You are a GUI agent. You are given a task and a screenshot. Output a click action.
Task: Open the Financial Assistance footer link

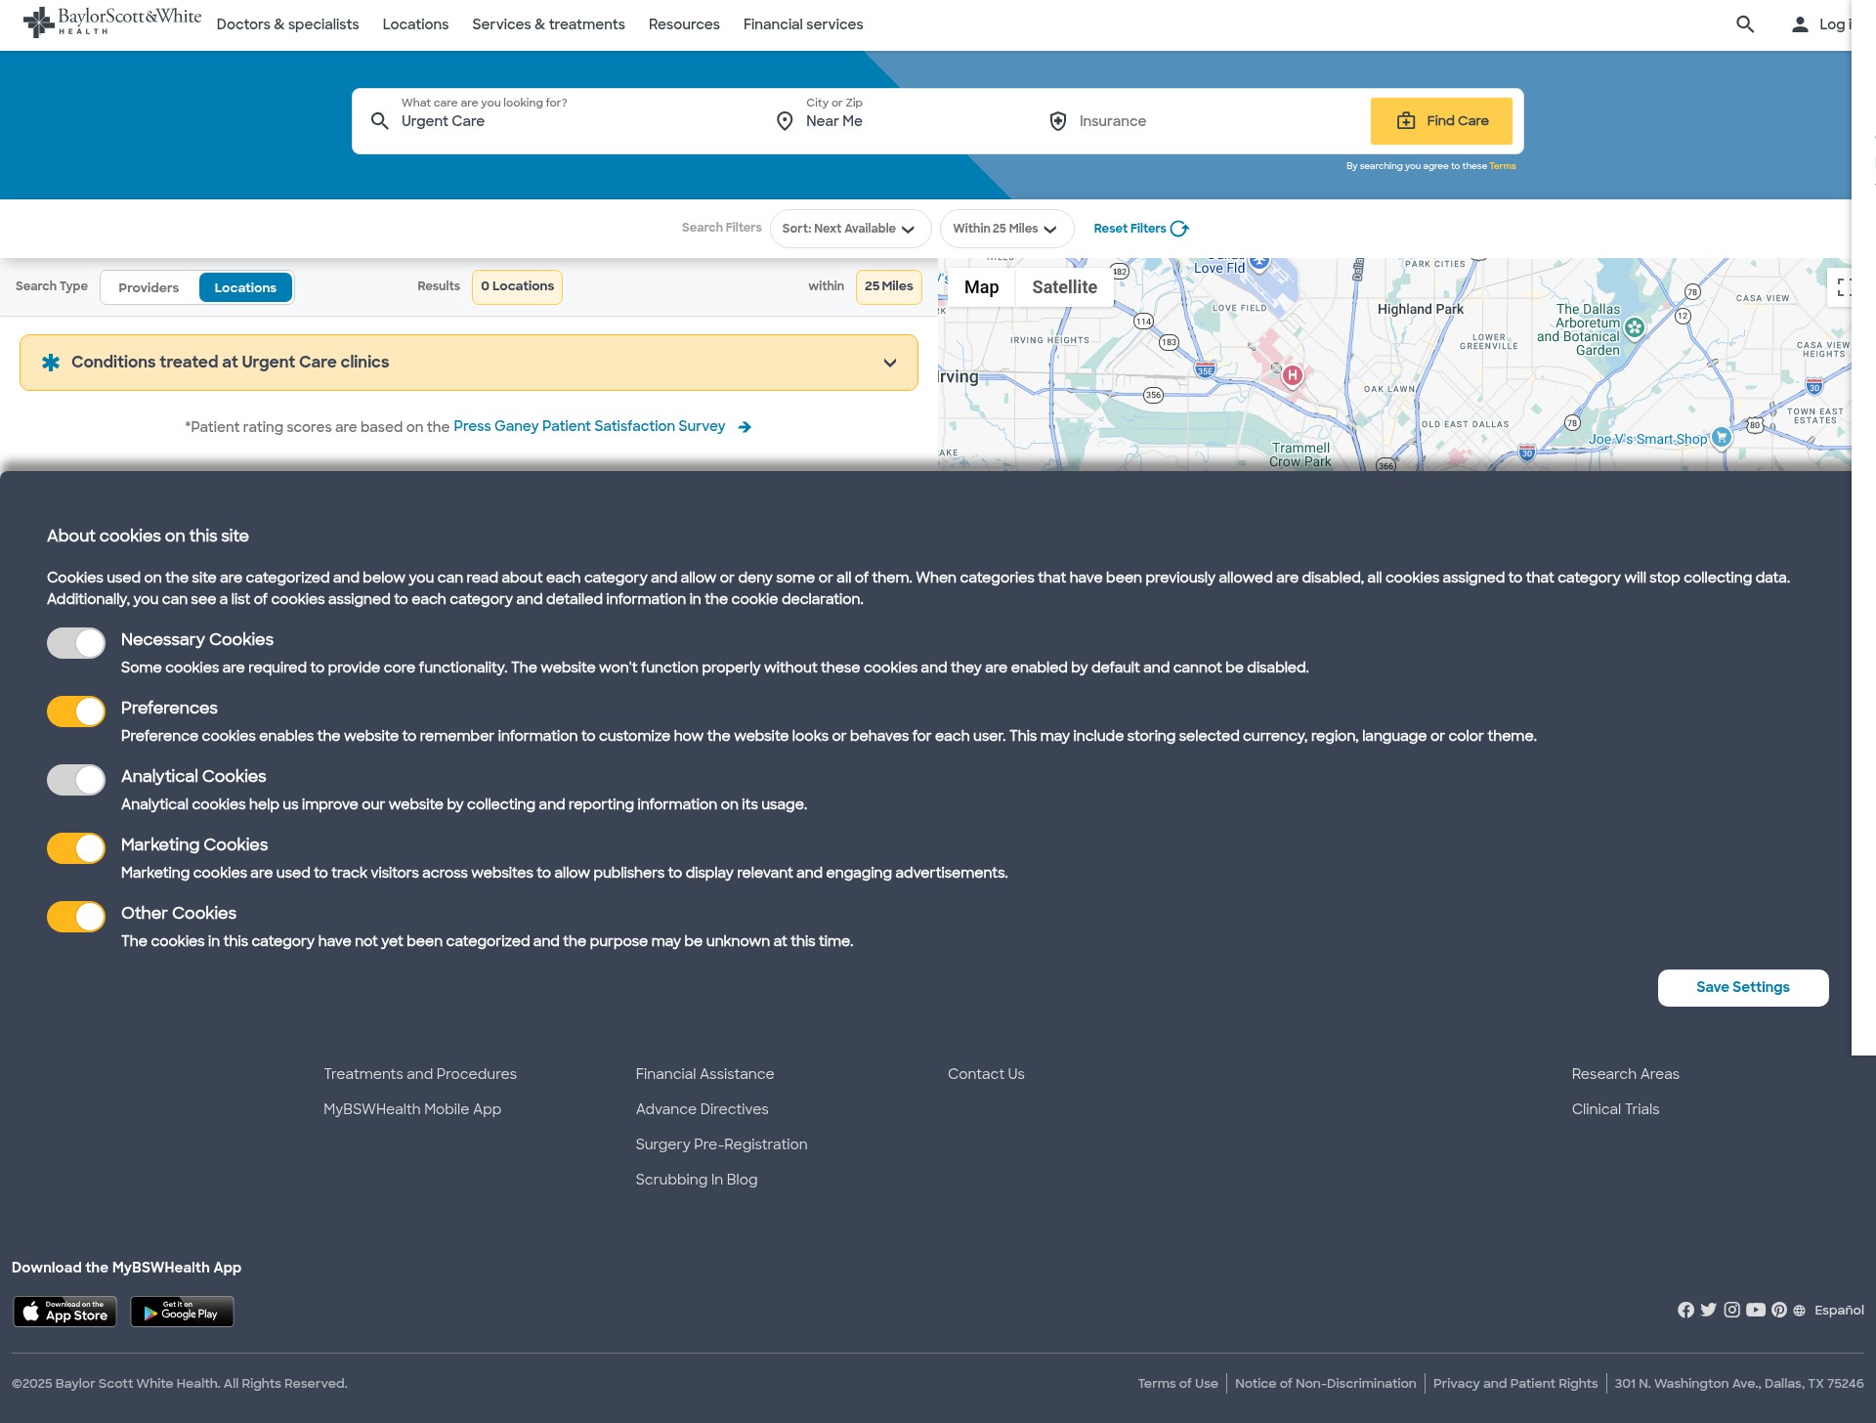click(x=704, y=1074)
